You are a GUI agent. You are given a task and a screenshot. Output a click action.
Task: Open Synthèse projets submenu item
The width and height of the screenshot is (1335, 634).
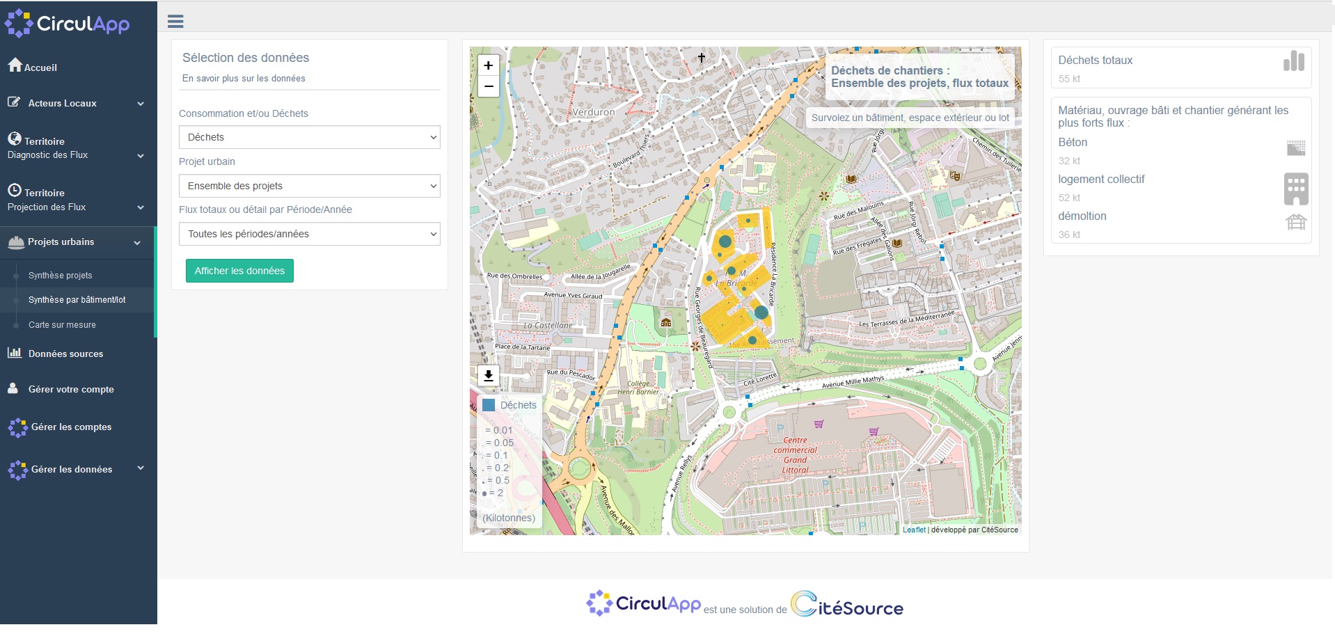(x=61, y=276)
